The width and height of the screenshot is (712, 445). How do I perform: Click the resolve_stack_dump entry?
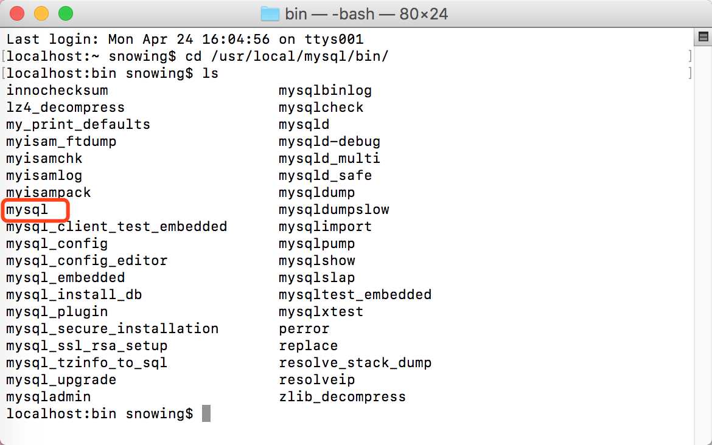[x=355, y=363]
